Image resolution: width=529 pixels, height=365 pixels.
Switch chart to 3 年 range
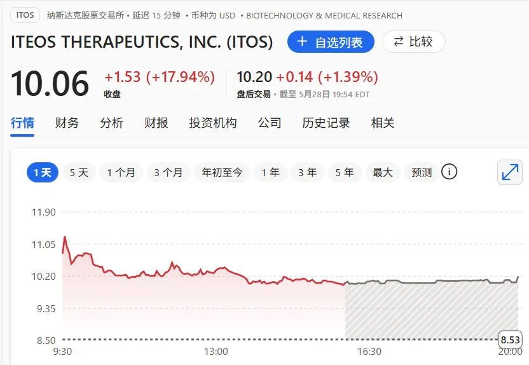(307, 172)
